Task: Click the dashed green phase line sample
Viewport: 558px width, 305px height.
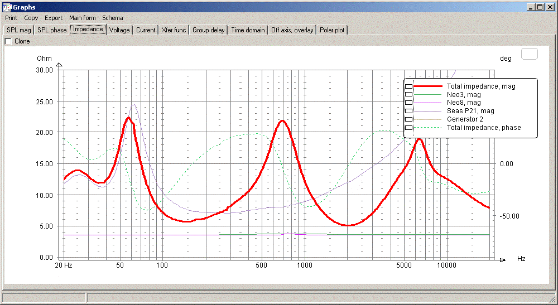Action: tap(428, 128)
